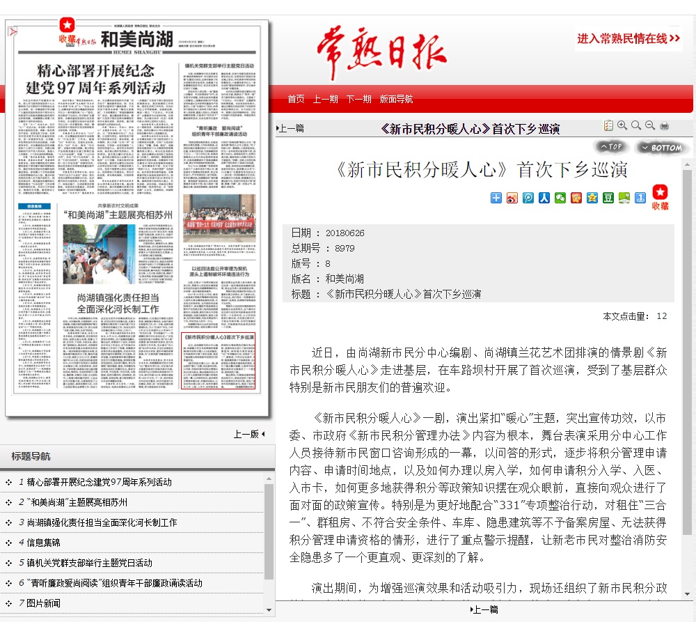Click the blue number-one share icon

(x=640, y=198)
